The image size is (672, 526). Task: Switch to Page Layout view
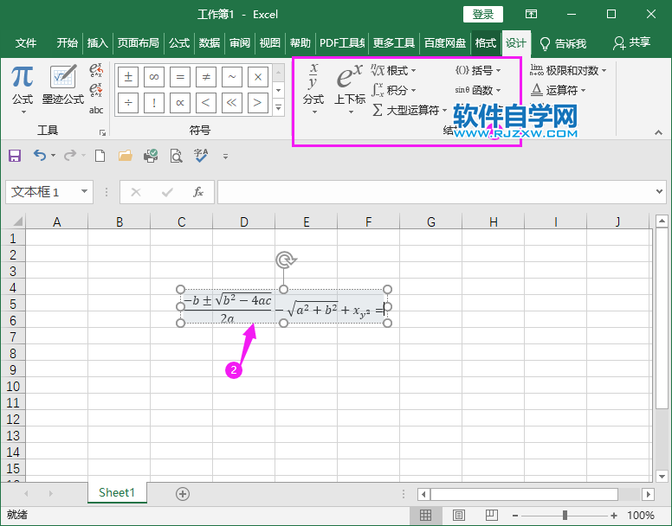[x=459, y=515]
